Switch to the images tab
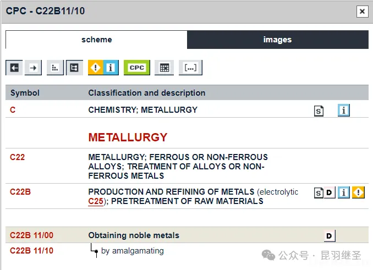373x270 pixels. [277, 40]
